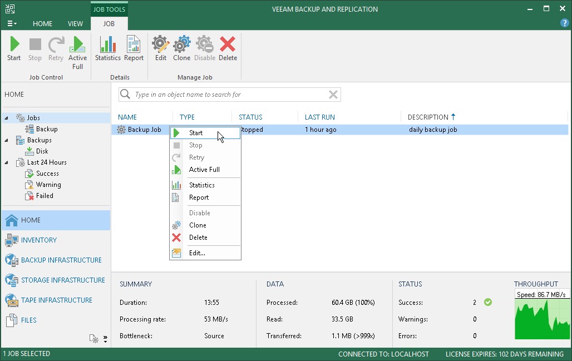Choose Disable in the context menu
Screen dimensions: 572x361
[205, 213]
